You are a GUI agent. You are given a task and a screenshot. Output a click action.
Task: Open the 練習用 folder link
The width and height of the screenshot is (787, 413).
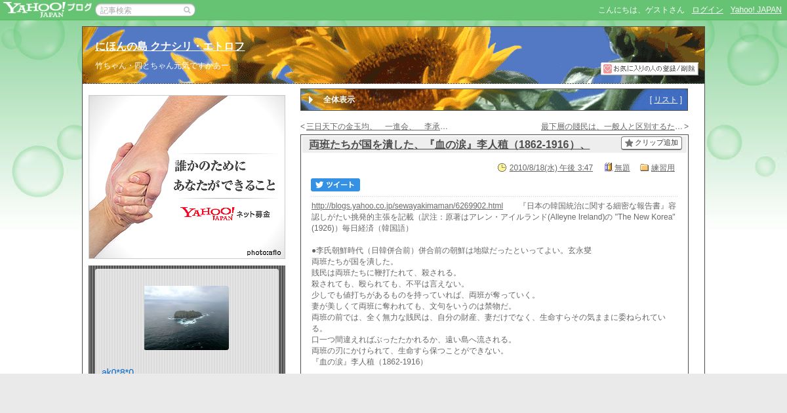[x=663, y=168]
